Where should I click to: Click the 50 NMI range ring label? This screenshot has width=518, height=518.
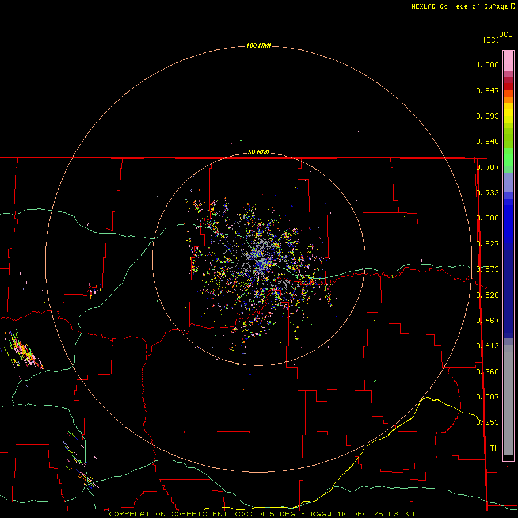point(258,152)
